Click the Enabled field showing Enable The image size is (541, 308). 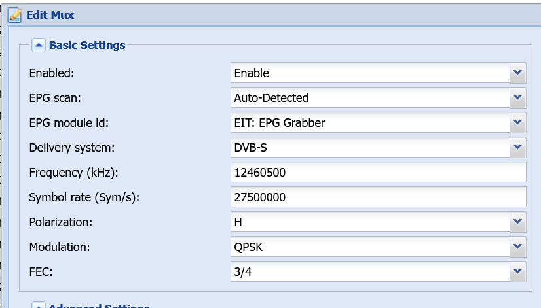370,73
